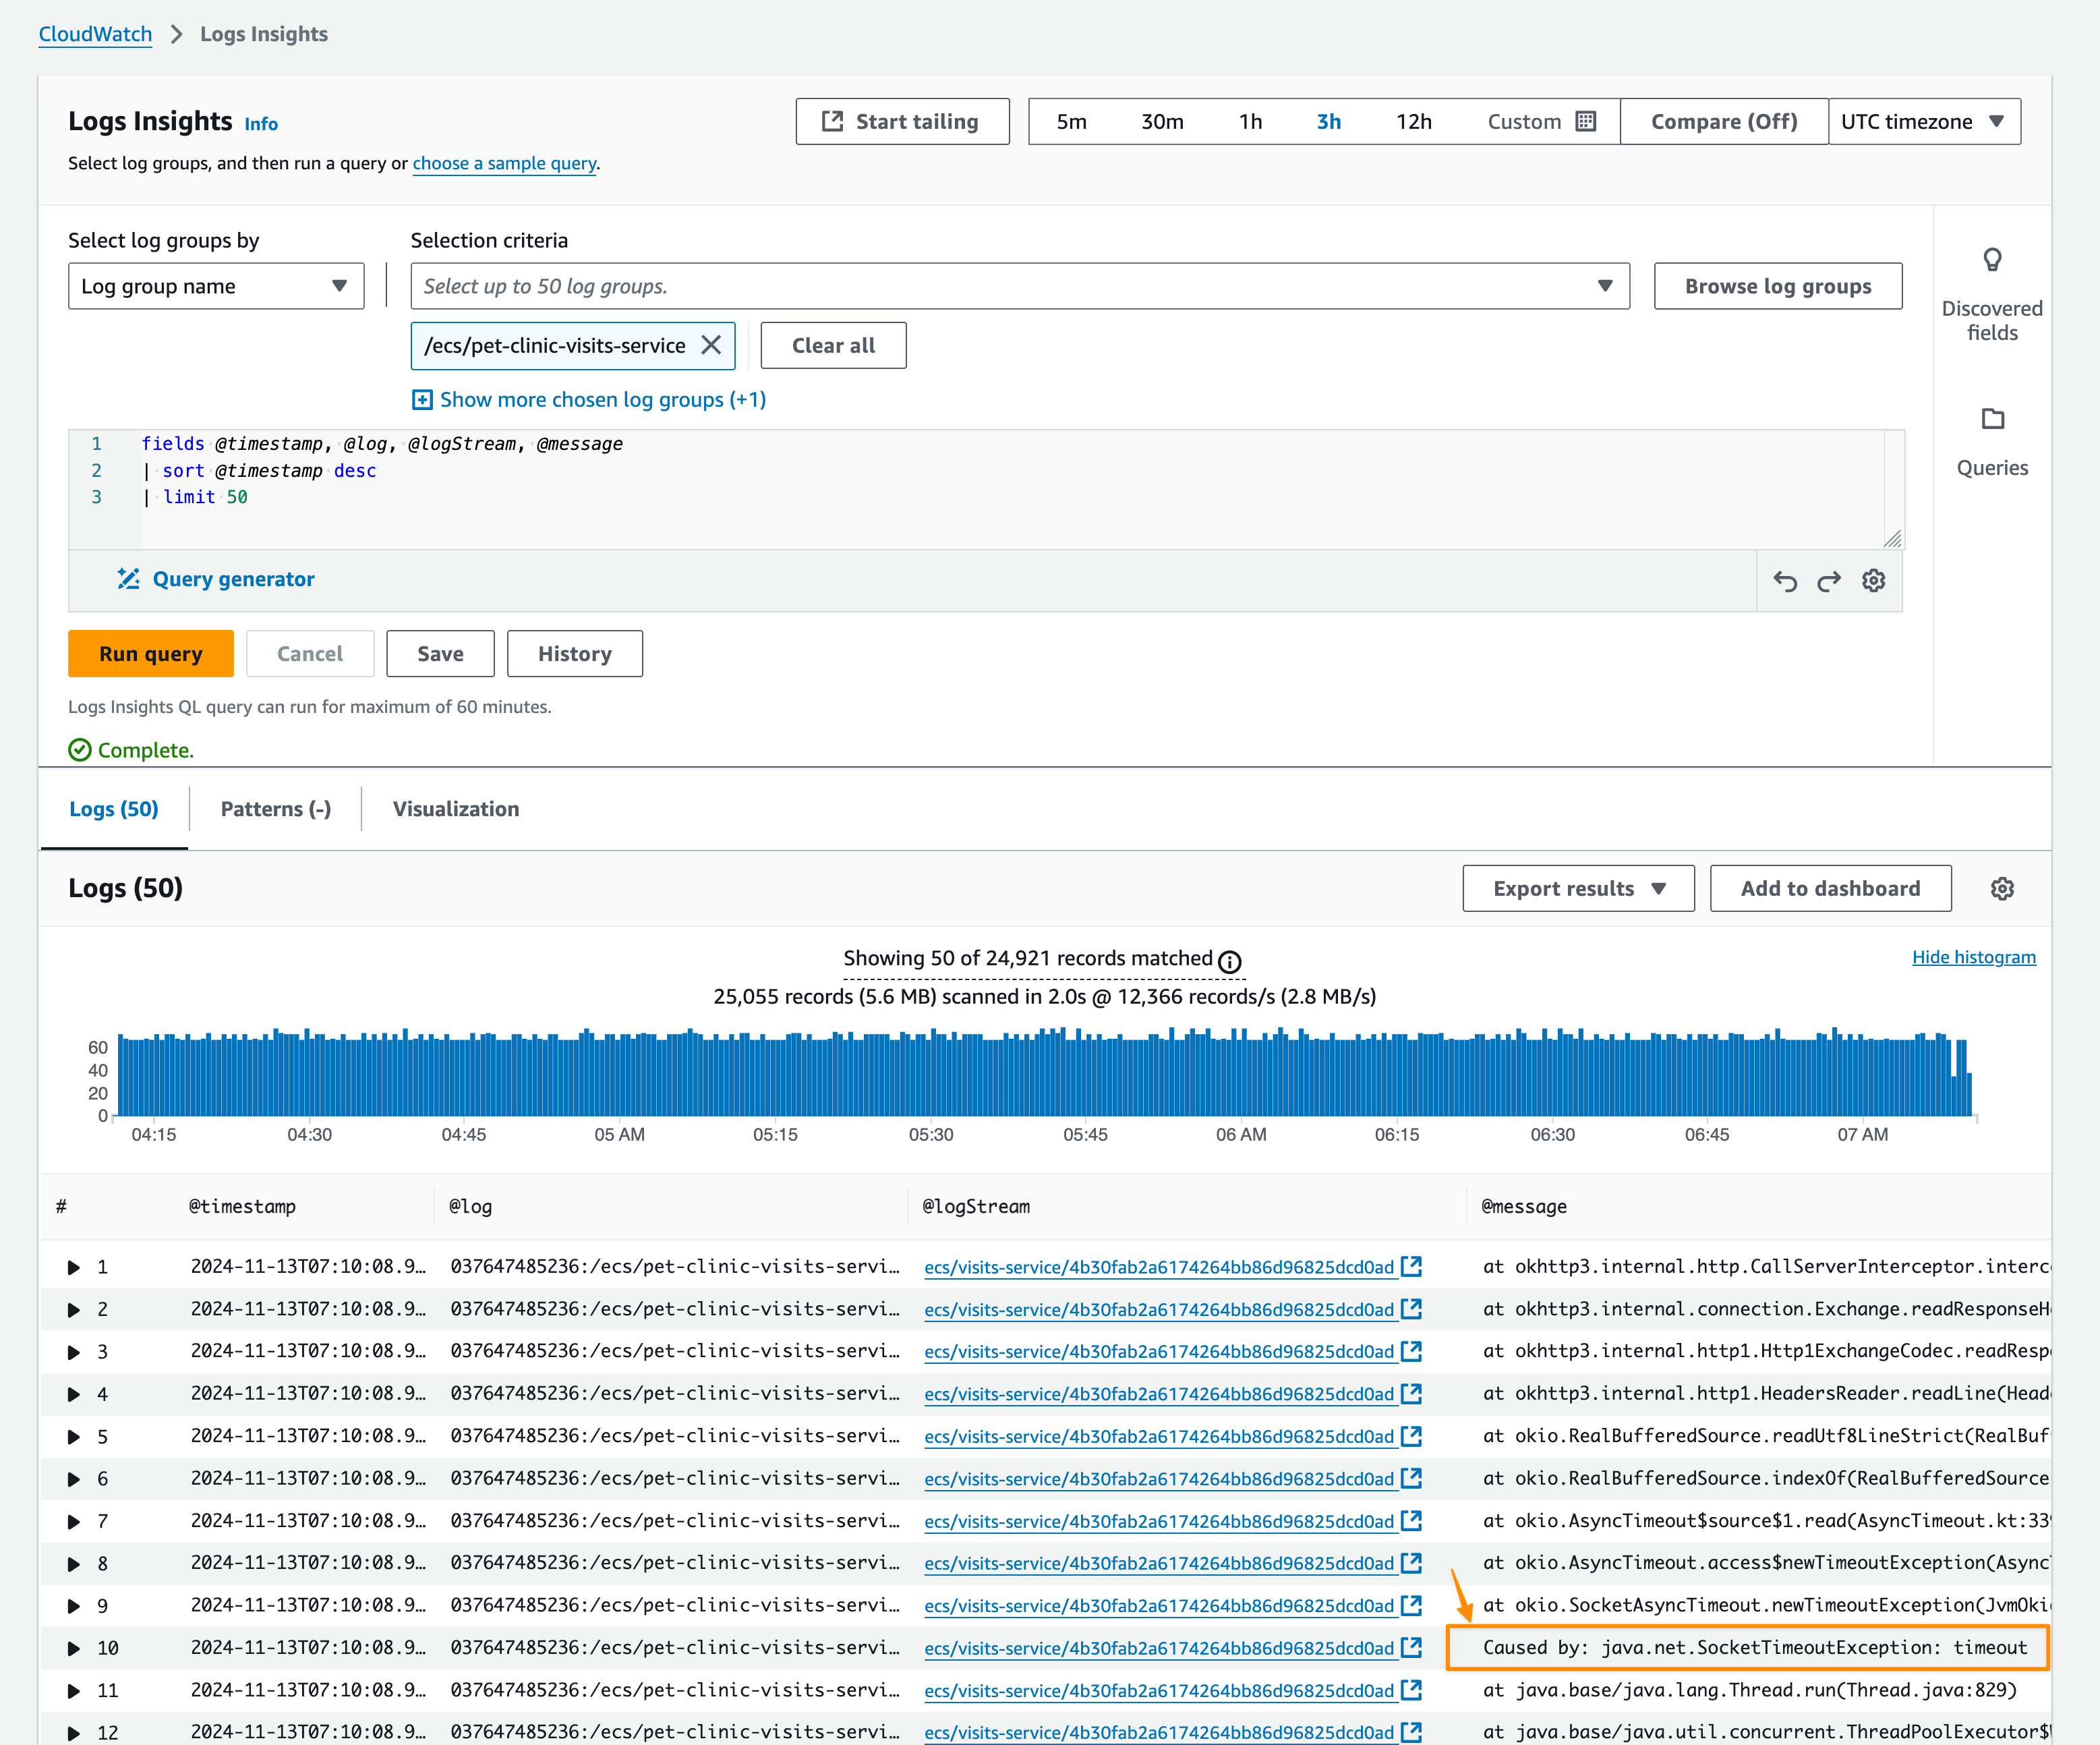Switch to the Visualization tab

[x=455, y=809]
